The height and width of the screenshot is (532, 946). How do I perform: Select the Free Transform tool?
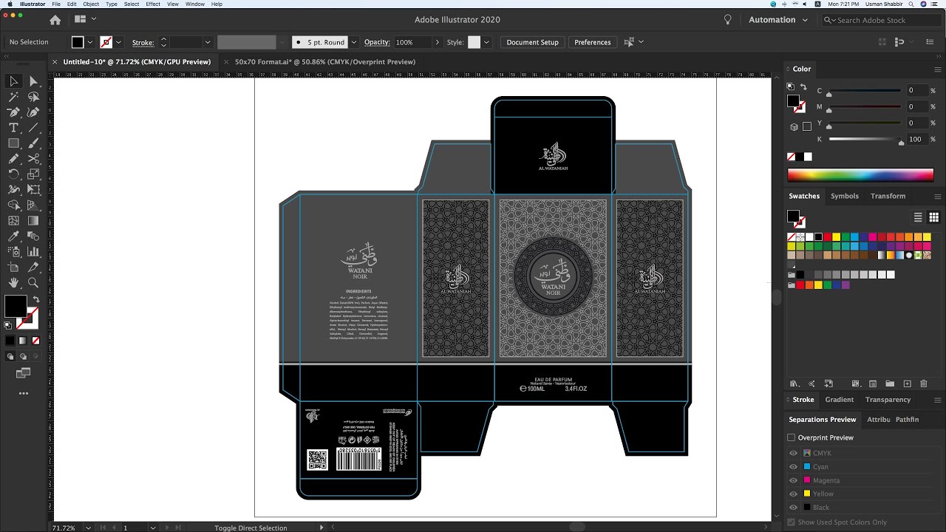pos(33,190)
